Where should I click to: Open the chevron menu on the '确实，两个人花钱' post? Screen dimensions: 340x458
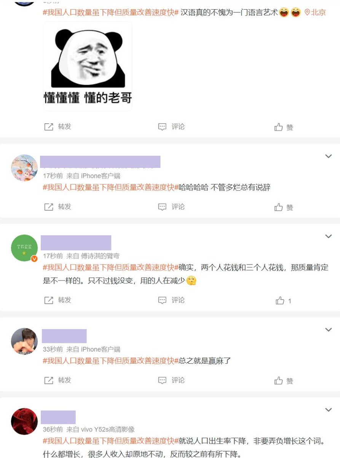tap(328, 236)
